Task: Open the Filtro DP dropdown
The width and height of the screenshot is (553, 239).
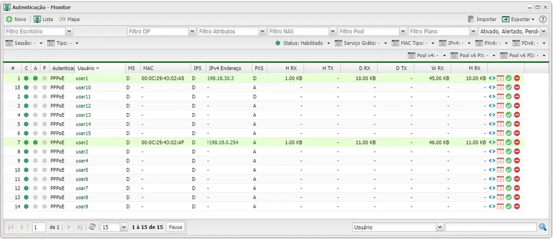Action: pyautogui.click(x=192, y=31)
